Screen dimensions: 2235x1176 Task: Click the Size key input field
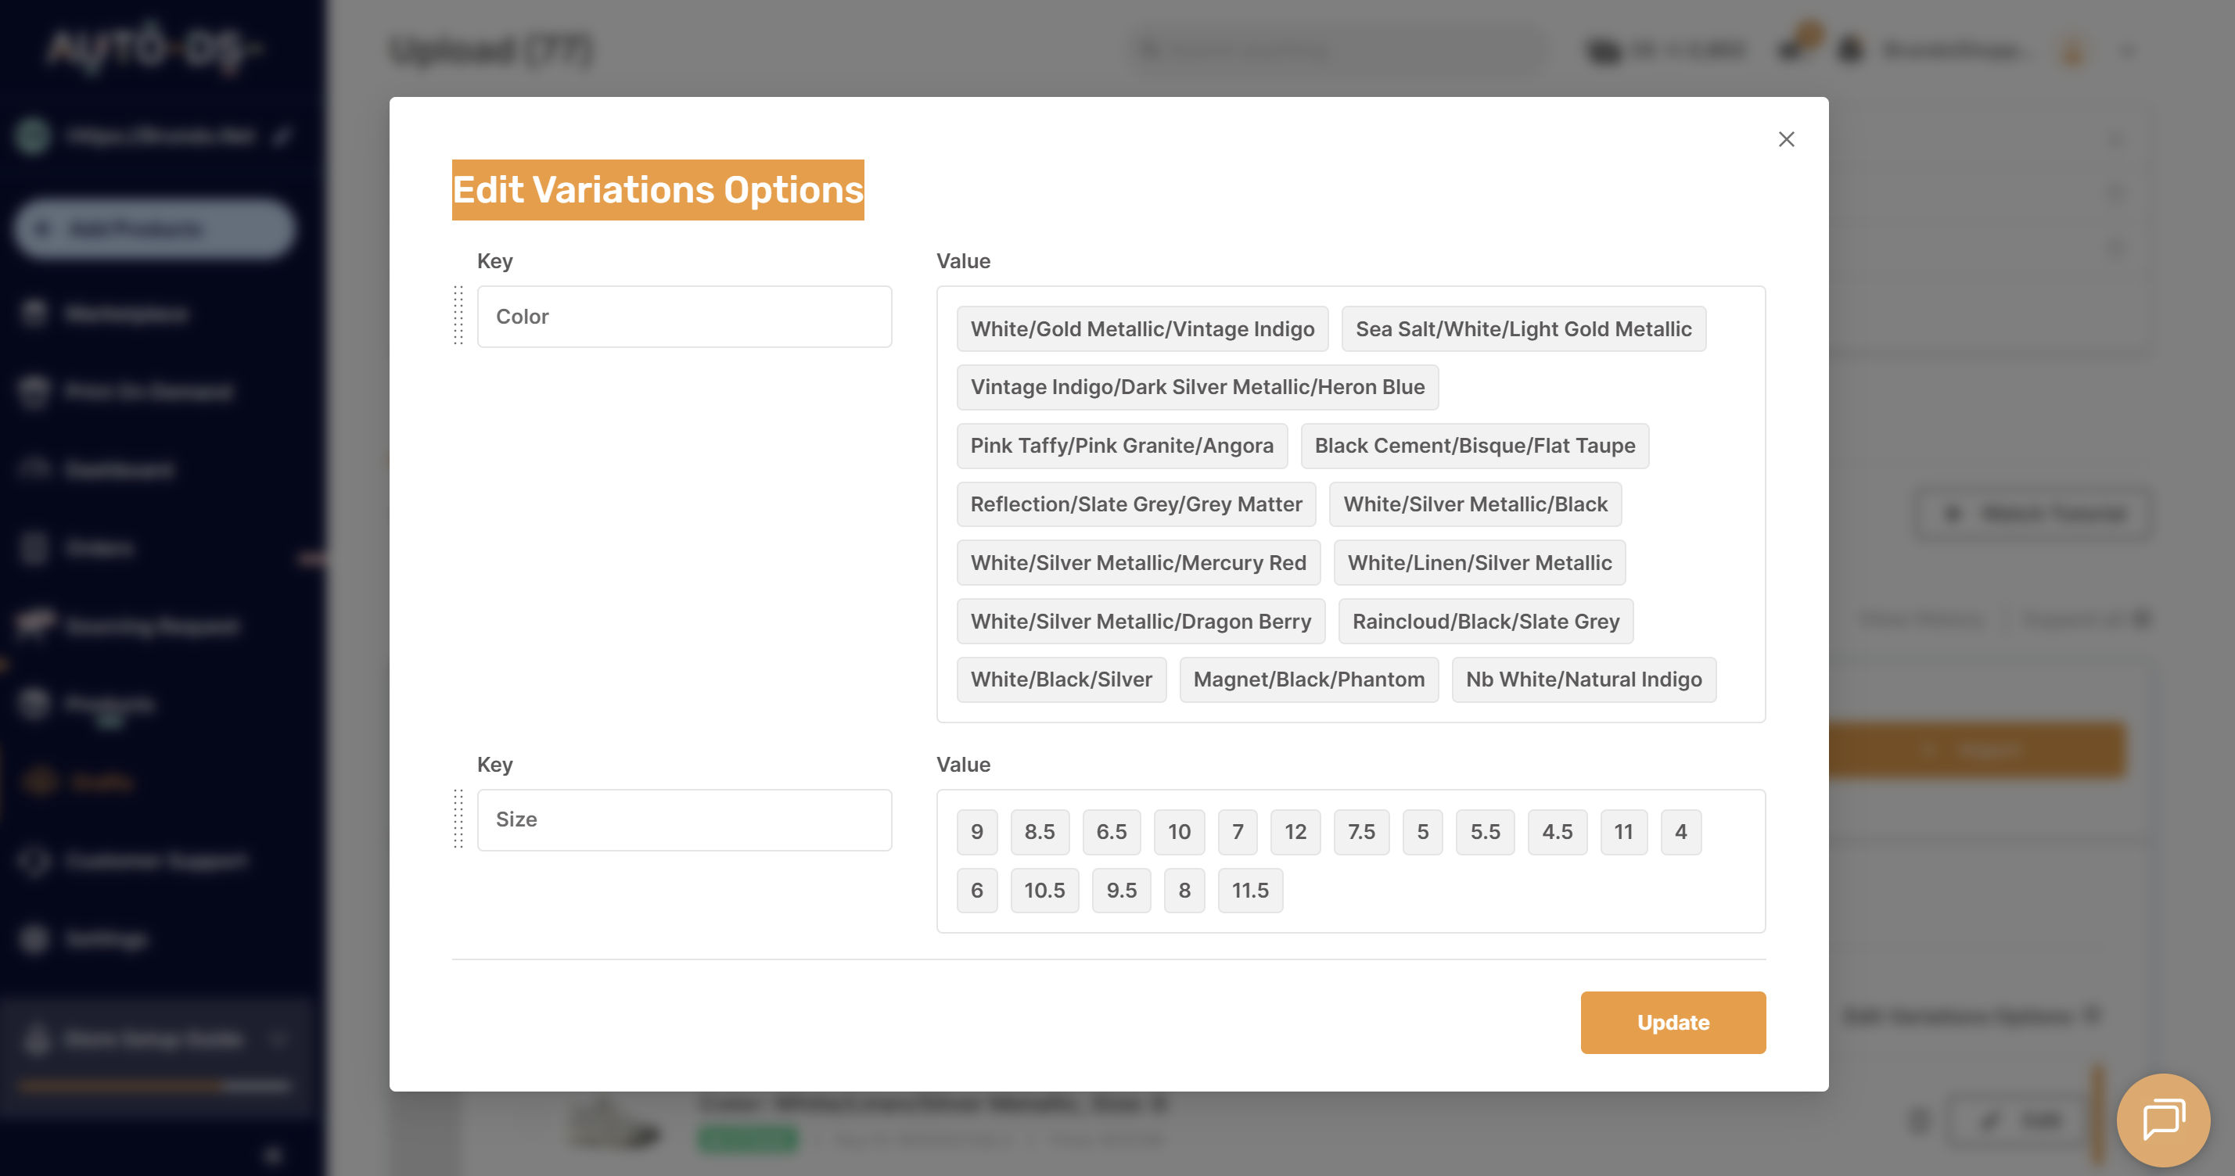[x=684, y=819]
